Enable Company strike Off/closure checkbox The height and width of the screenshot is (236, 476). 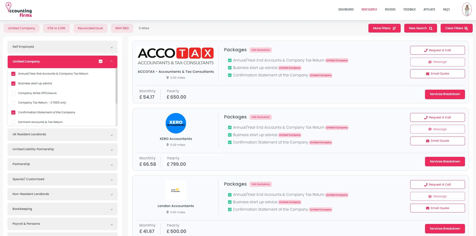click(x=13, y=93)
